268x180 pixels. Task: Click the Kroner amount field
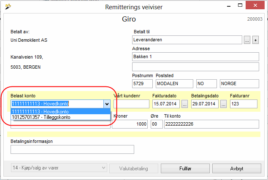tap(130, 124)
